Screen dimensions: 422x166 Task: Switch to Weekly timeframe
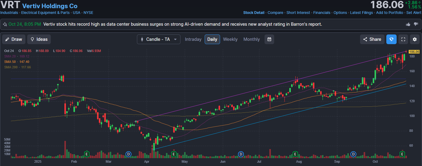pos(230,39)
